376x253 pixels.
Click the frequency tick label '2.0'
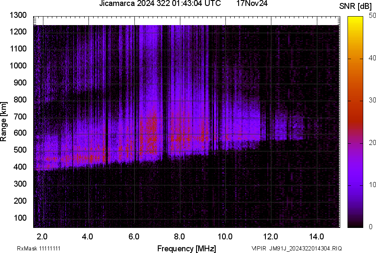point(42,237)
